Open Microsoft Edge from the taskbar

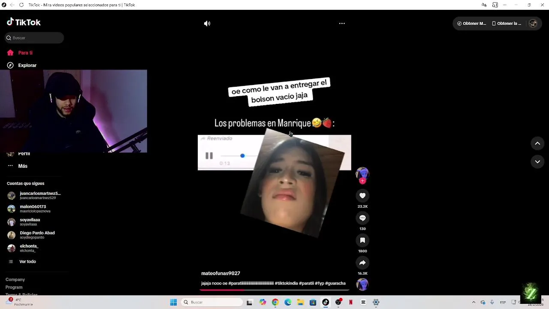pos(288,303)
